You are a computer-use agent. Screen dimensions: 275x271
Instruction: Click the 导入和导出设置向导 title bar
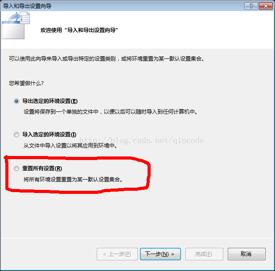pos(123,6)
